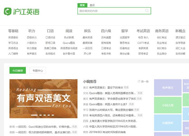Open article 到底什么时候该大写
The image size is (189, 136).
click(111, 110)
